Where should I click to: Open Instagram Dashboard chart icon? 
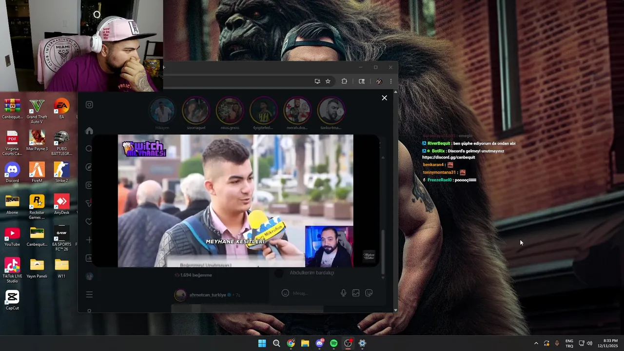(89, 258)
